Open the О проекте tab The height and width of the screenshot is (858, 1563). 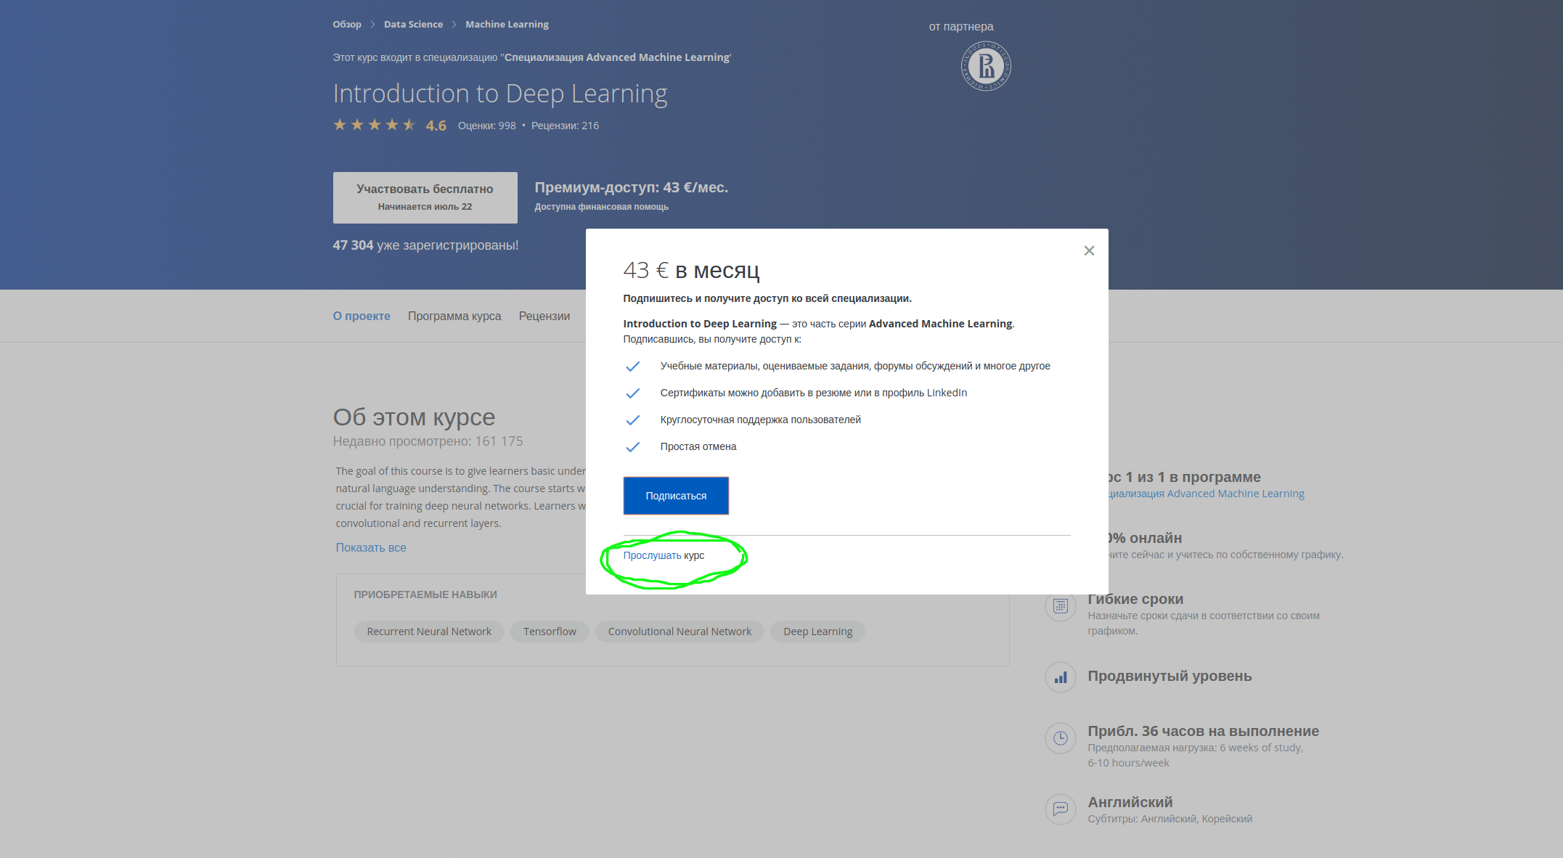[361, 316]
